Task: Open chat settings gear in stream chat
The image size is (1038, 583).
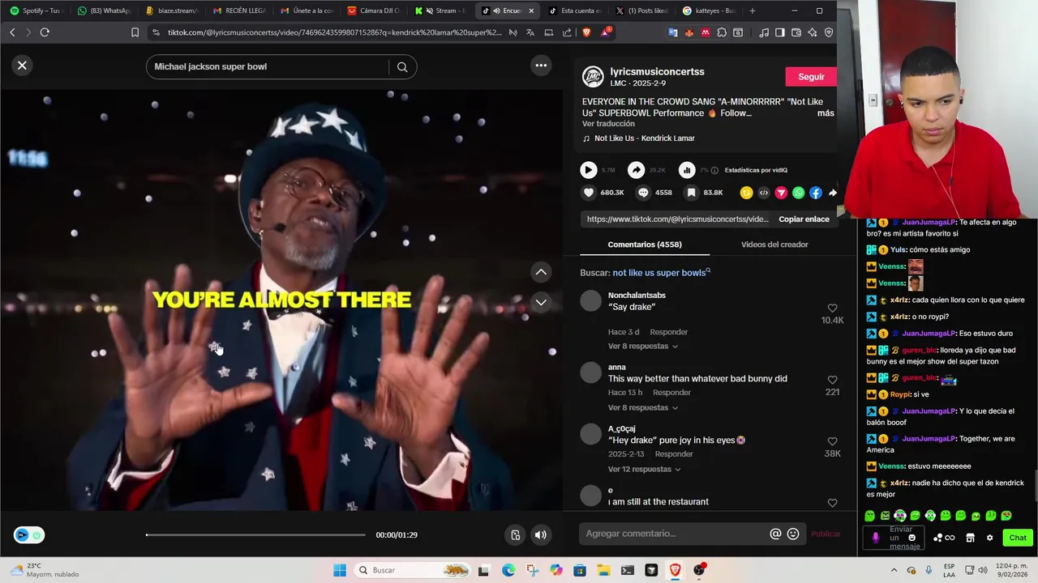Action: click(989, 538)
